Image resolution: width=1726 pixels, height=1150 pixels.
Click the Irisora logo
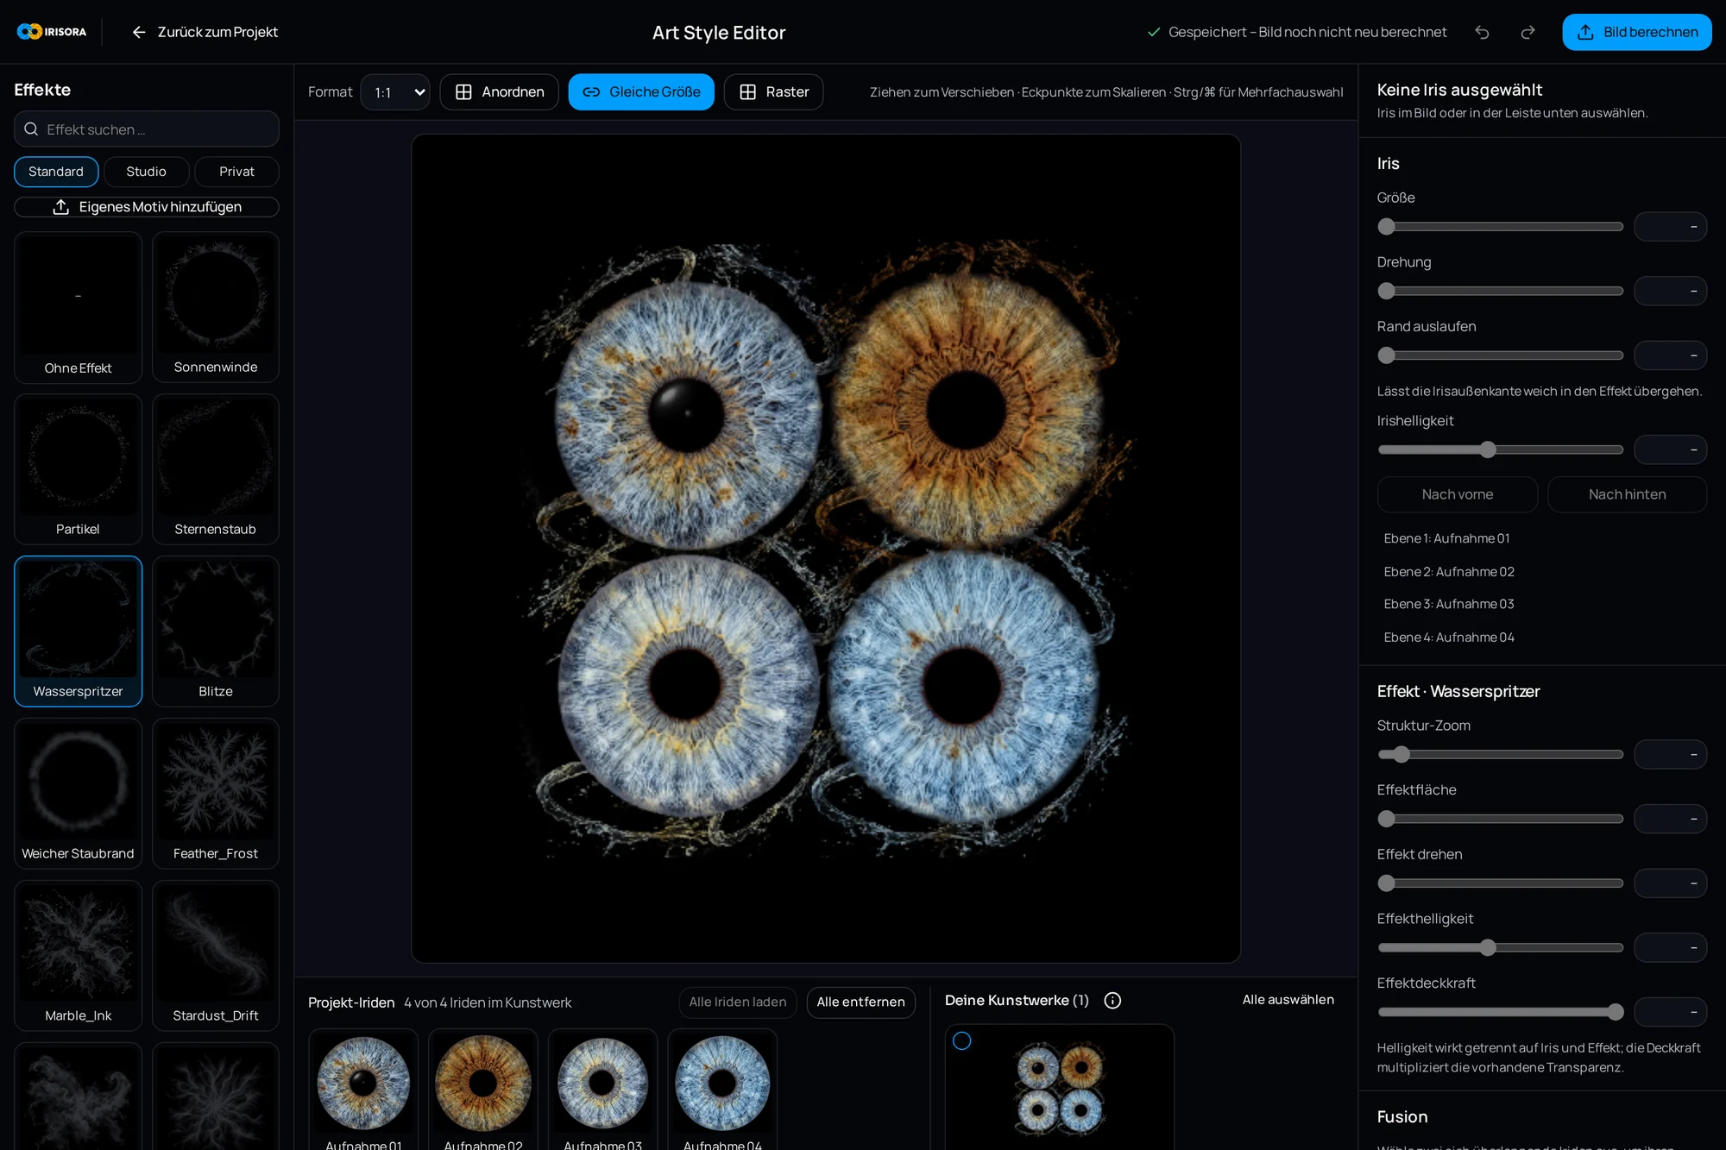pyautogui.click(x=52, y=32)
